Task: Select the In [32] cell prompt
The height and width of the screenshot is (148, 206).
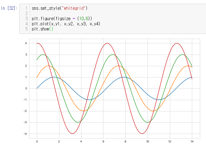Action: [9, 8]
